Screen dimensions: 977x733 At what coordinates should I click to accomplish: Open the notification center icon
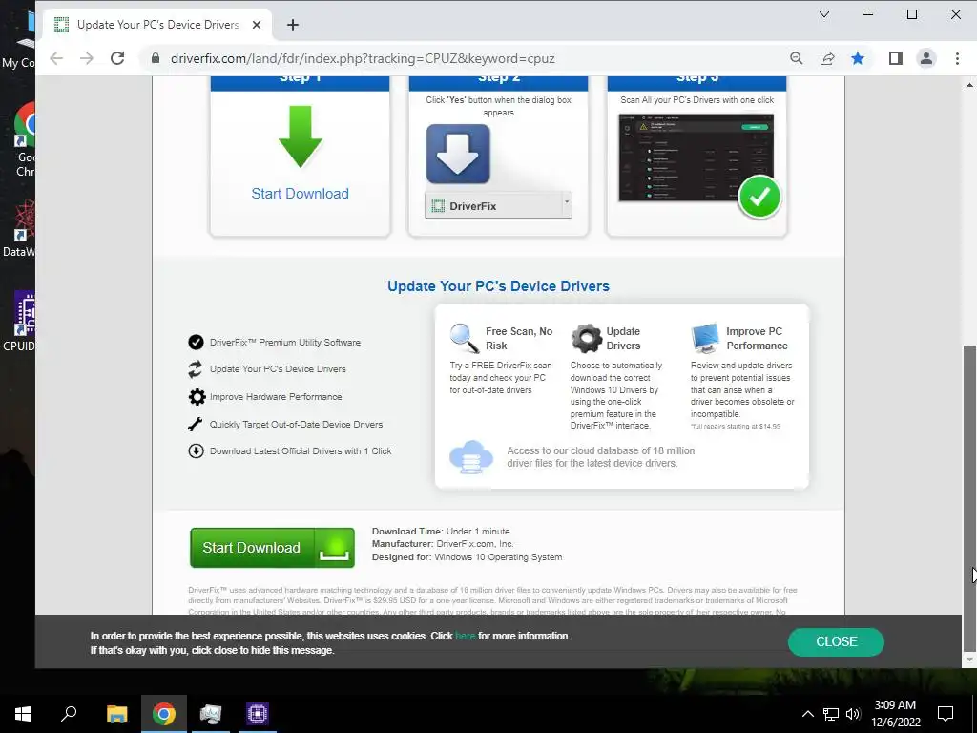946,714
